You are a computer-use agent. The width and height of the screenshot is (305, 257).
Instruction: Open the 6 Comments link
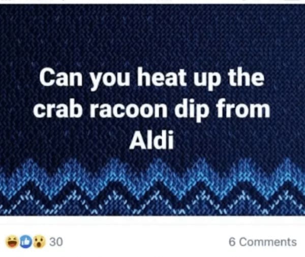pos(262,242)
